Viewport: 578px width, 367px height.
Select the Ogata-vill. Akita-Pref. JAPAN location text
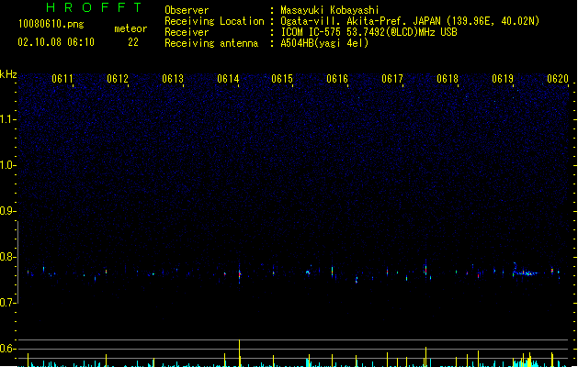pyautogui.click(x=410, y=21)
